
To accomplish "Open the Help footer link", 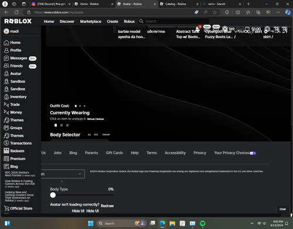I will point(135,153).
